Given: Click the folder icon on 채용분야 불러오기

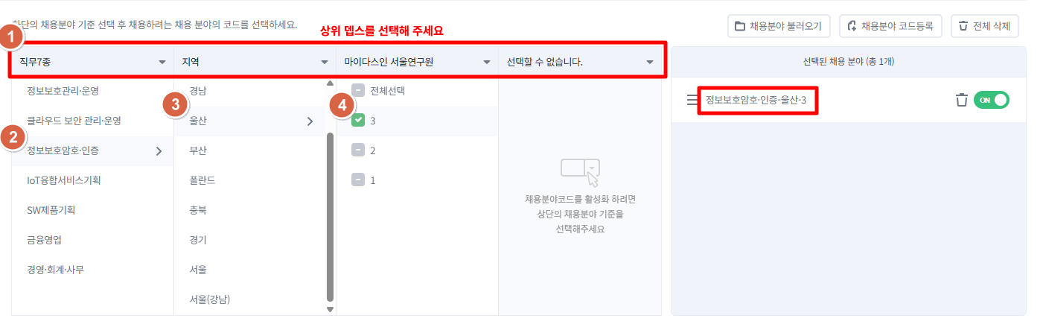Looking at the screenshot, I should (x=740, y=26).
